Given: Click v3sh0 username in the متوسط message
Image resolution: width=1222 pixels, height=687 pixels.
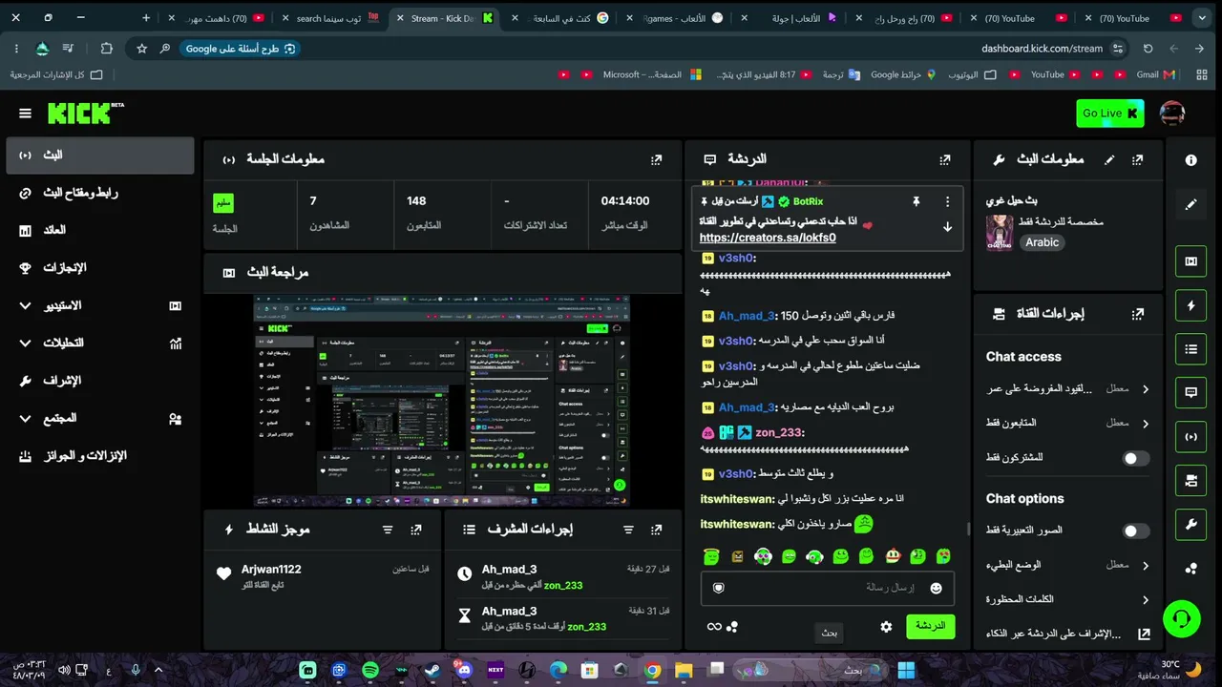Looking at the screenshot, I should (736, 473).
